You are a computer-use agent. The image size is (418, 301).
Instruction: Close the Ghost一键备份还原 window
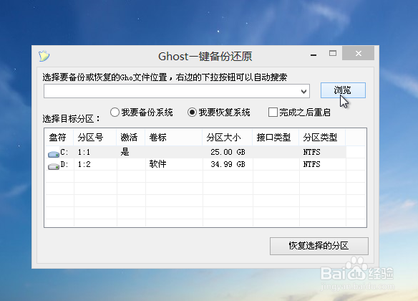(359, 53)
